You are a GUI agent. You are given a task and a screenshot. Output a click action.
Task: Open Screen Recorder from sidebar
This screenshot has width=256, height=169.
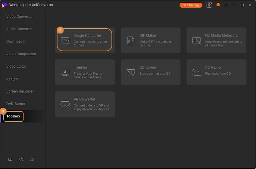(x=20, y=91)
